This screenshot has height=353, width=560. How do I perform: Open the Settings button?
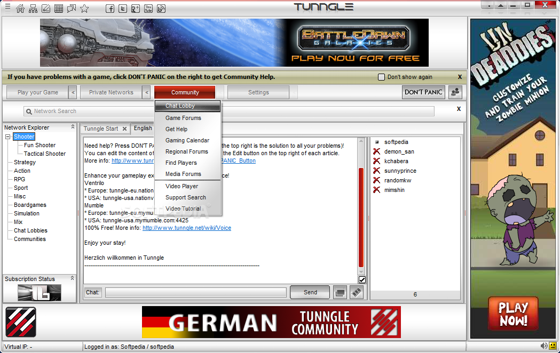258,92
